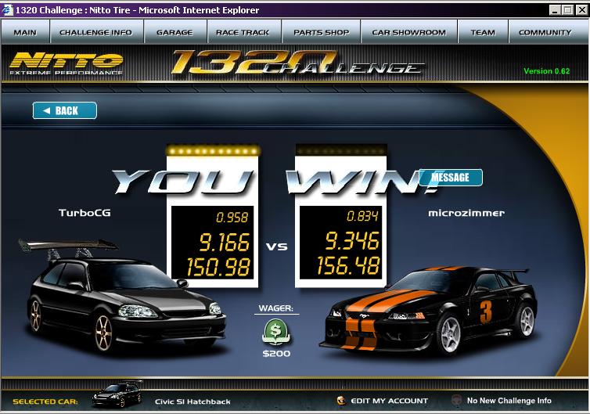Click the 1320 Challenge logo
Screen dimensions: 590x414
[297, 63]
